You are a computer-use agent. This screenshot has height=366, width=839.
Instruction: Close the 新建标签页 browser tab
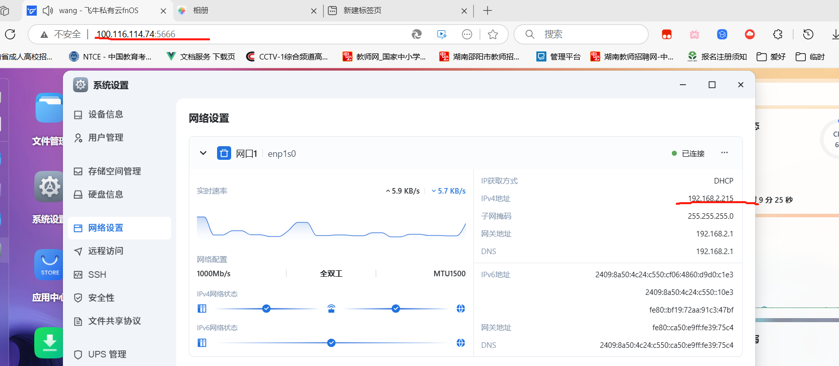464,11
